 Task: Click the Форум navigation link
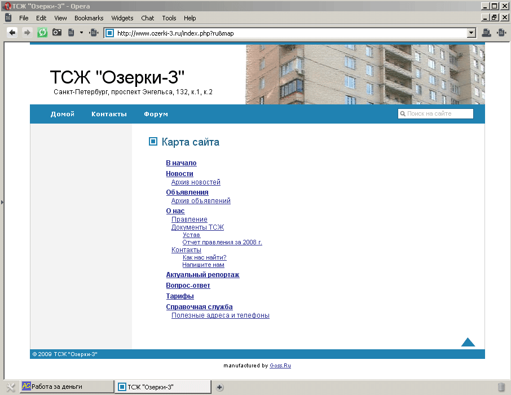coord(156,114)
